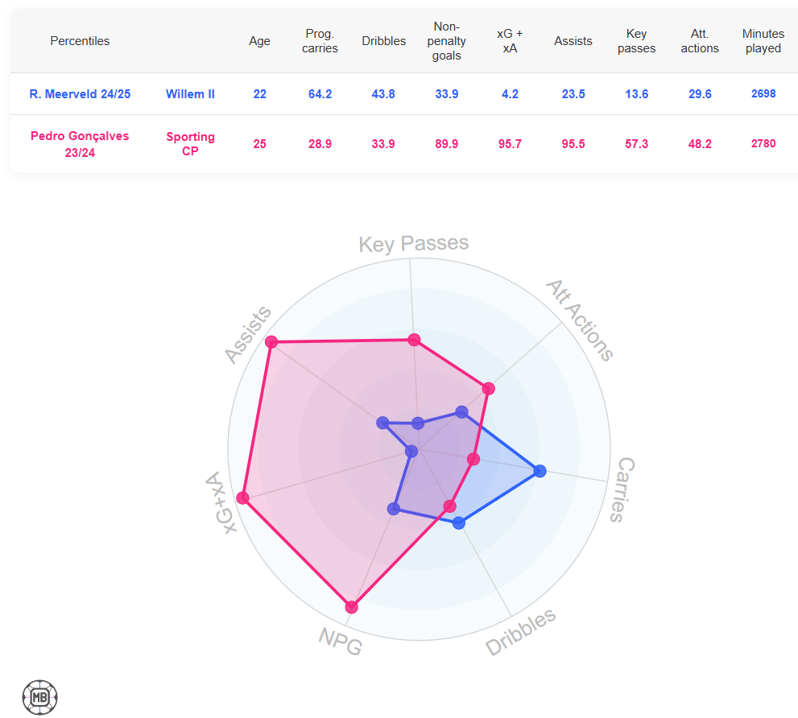Screen dimensions: 798x718
Task: Select the pink Assists data point
Action: [271, 341]
